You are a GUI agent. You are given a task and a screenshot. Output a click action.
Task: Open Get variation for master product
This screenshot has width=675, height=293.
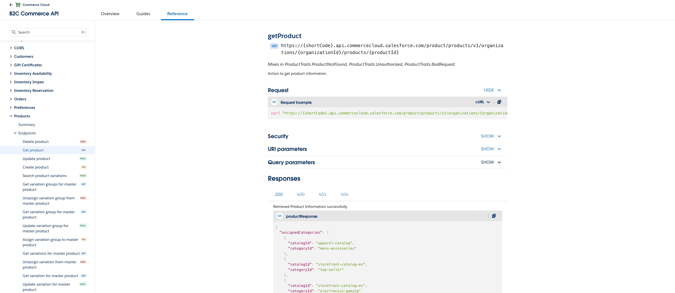click(x=50, y=276)
